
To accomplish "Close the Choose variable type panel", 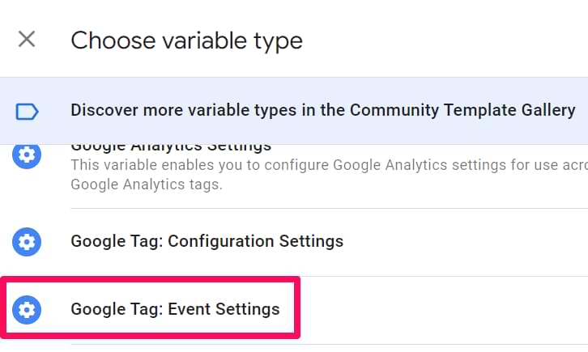I will [x=27, y=40].
